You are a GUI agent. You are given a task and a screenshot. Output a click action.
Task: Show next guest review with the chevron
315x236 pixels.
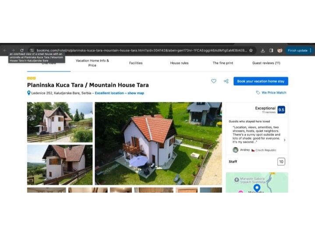point(284,140)
